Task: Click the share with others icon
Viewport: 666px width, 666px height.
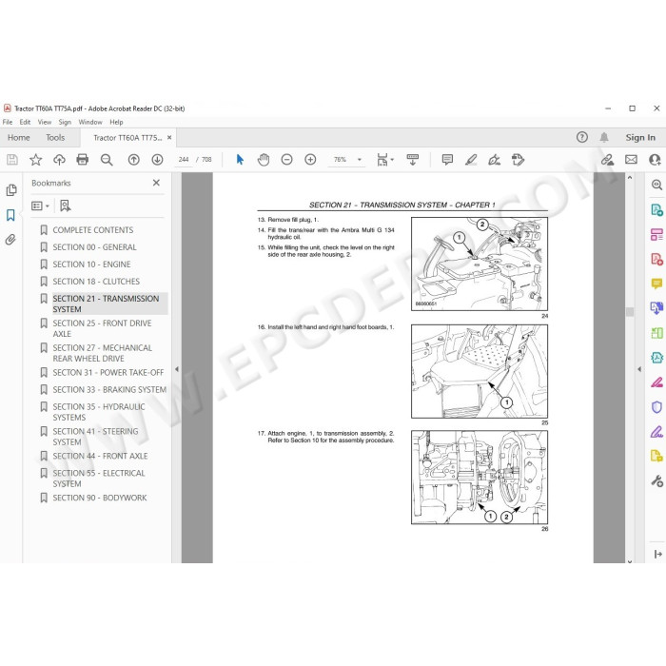Action: tap(655, 160)
